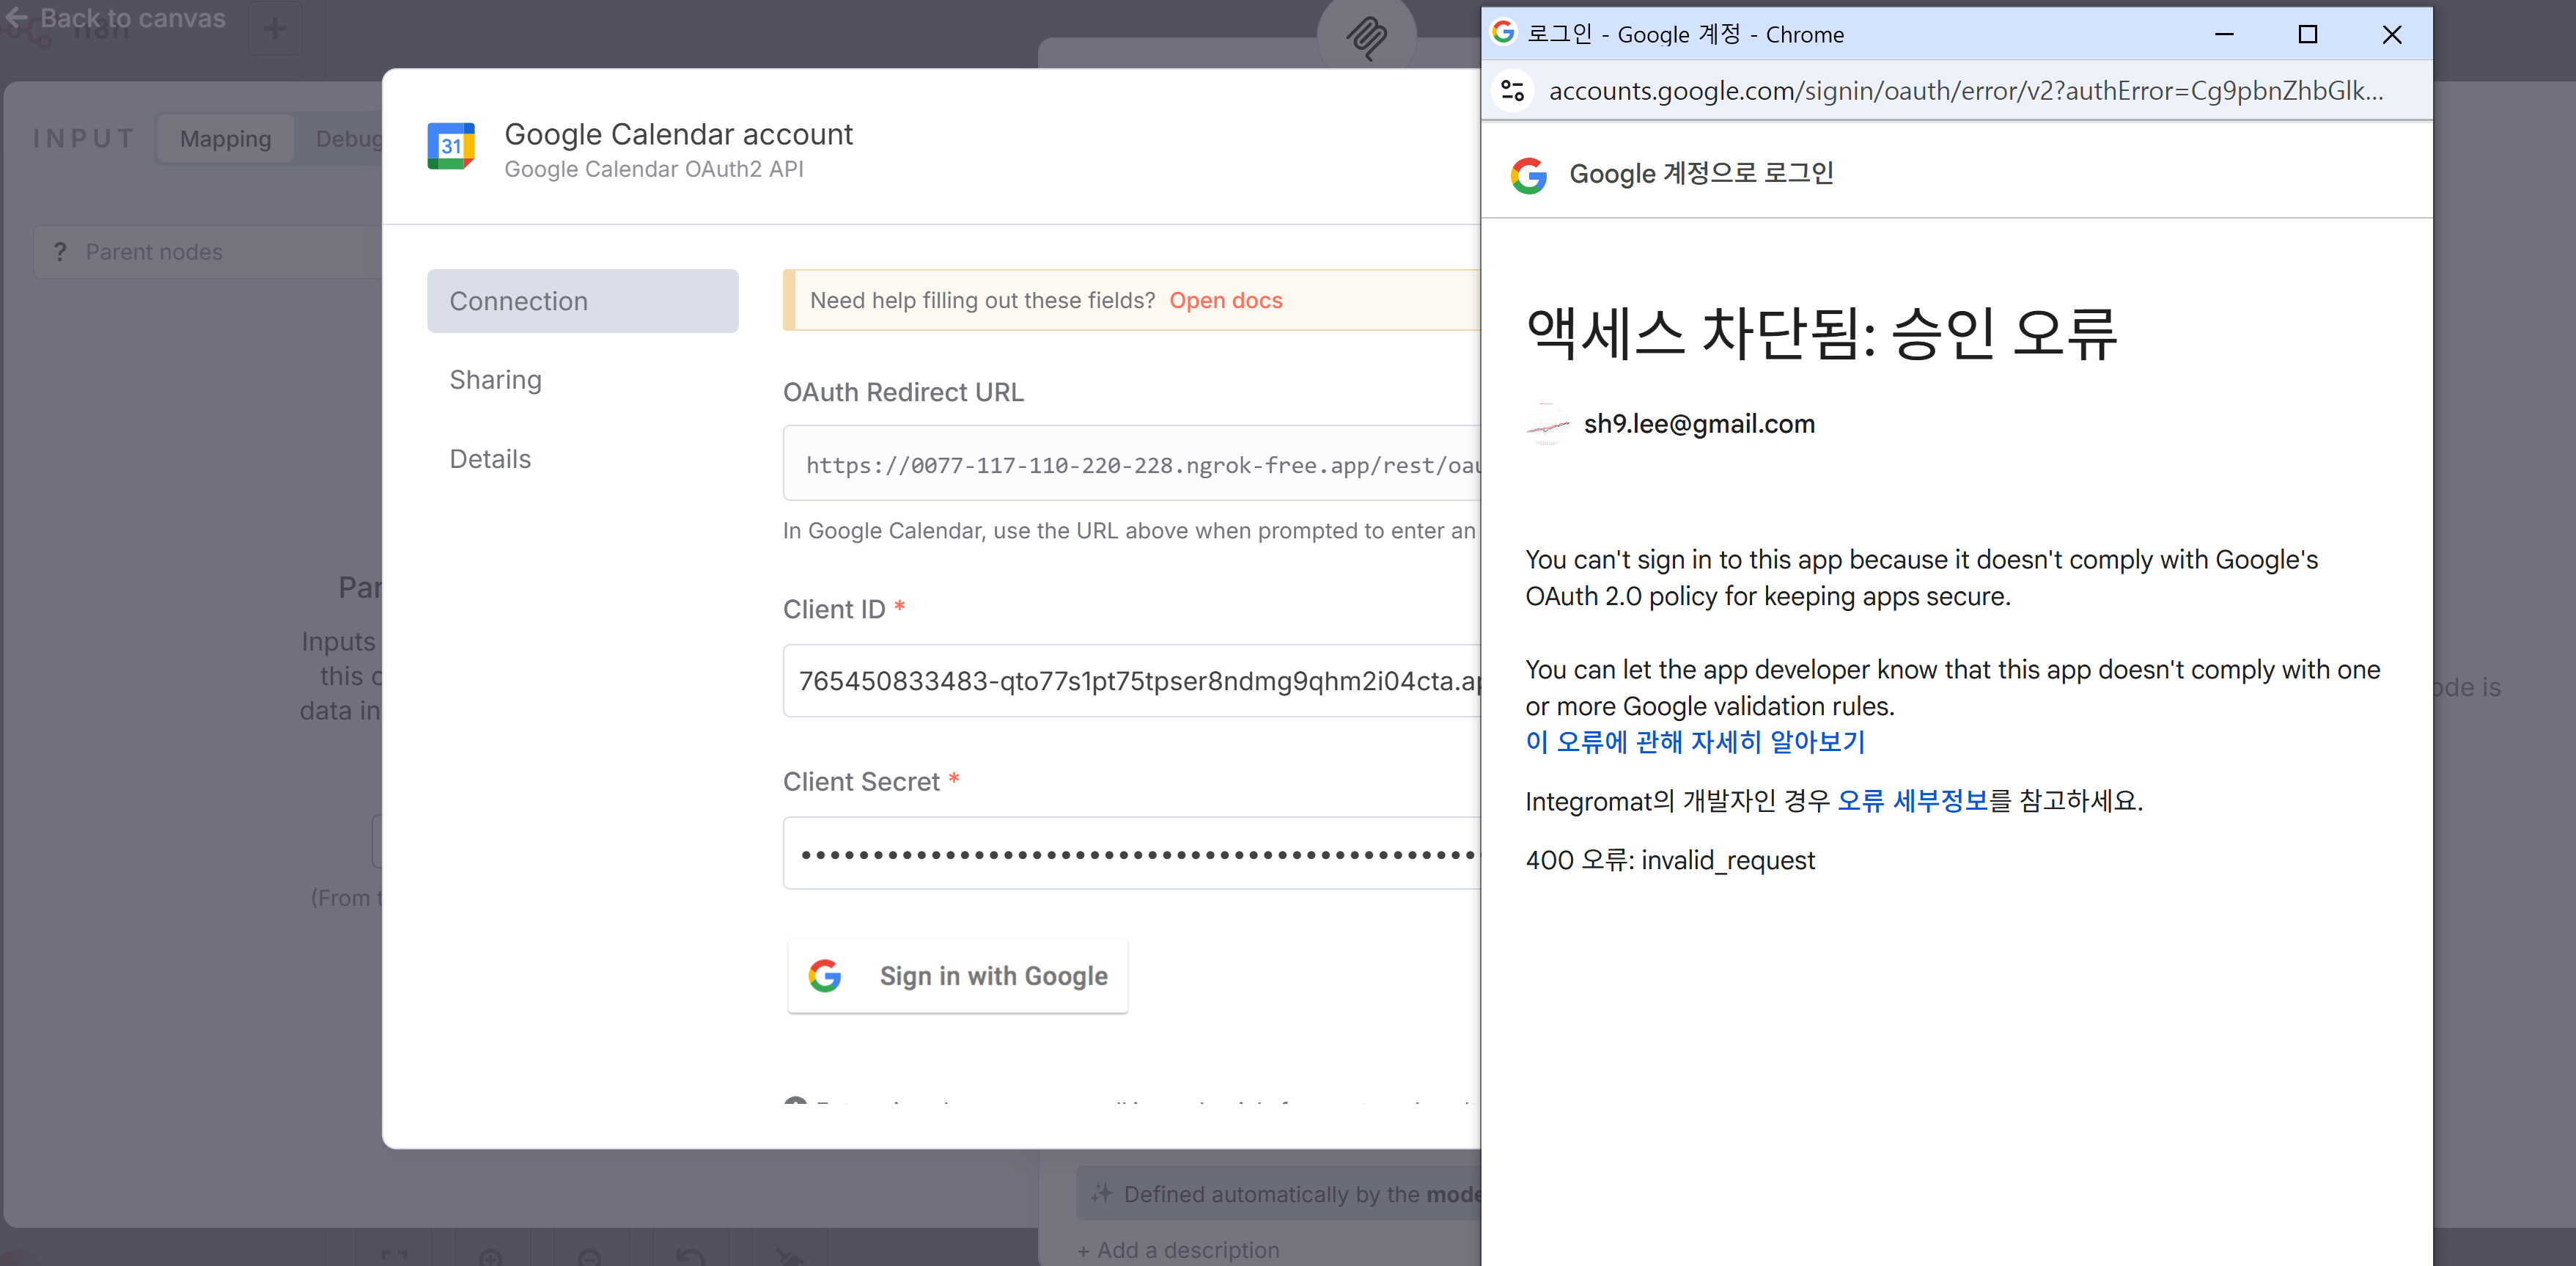
Task: Select the Mapping tab in Input panel
Action: click(225, 138)
